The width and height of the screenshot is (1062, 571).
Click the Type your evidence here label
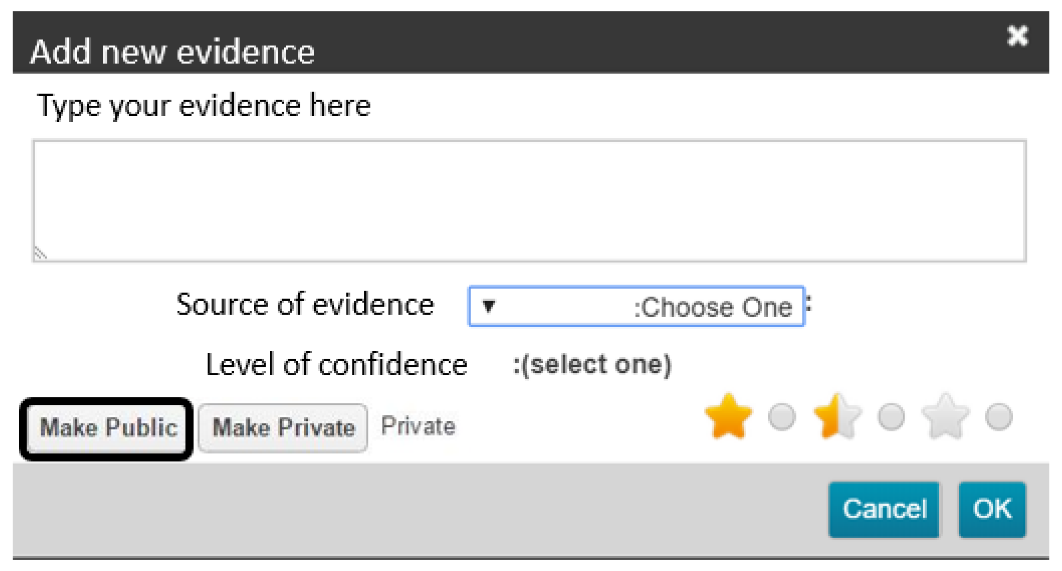[204, 106]
